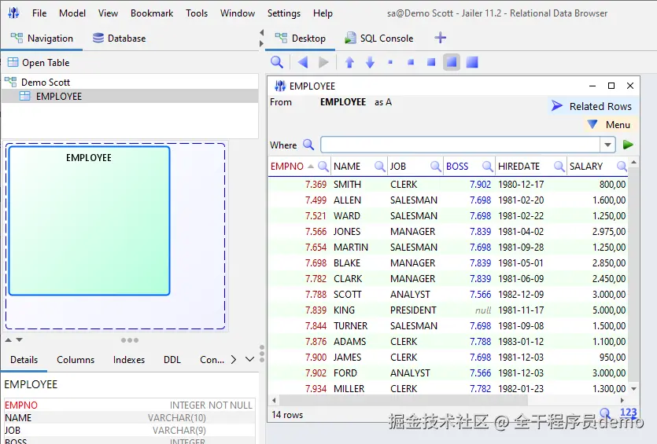Image resolution: width=657 pixels, height=444 pixels.
Task: Open the File menu
Action: pyautogui.click(x=39, y=13)
